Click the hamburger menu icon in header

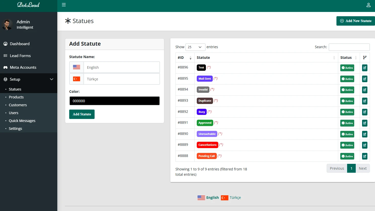[64, 5]
